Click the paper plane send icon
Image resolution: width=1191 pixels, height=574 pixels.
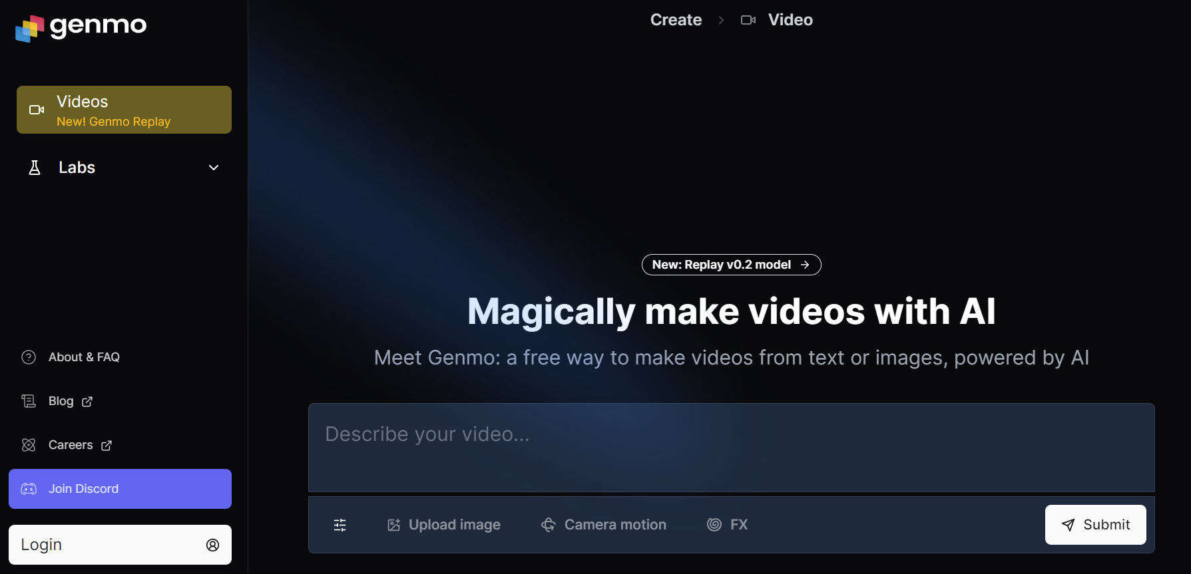[1068, 525]
